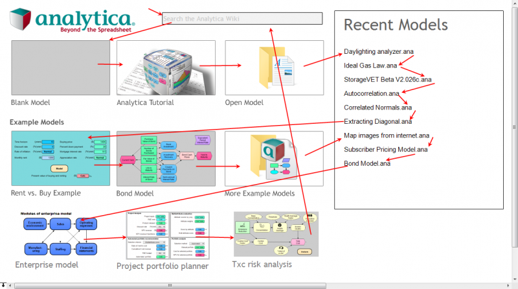Open the Rent vs. Buy Example thumbnail
Viewport: 518px width, 289px height.
60,158
